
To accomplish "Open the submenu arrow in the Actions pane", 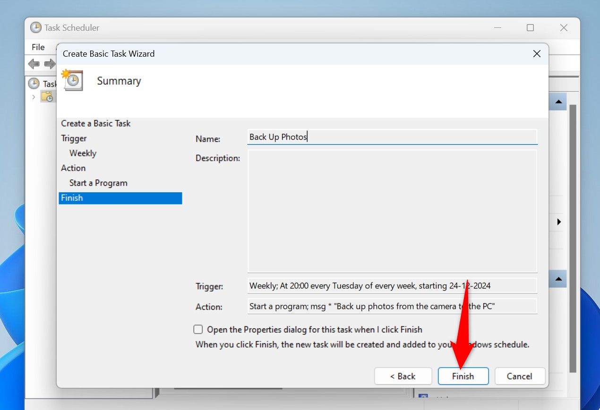I will (559, 222).
